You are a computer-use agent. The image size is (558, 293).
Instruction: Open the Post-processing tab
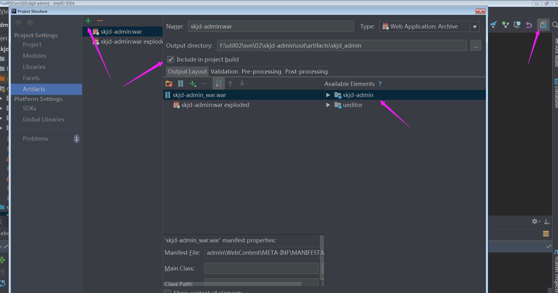coord(306,71)
